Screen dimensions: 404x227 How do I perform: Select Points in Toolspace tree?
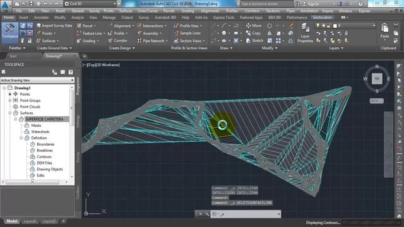click(25, 94)
